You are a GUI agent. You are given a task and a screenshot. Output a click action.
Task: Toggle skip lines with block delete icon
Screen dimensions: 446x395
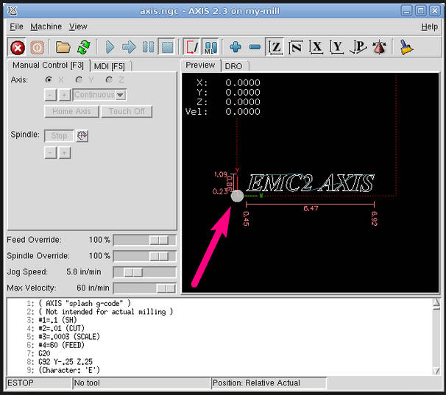click(x=192, y=47)
